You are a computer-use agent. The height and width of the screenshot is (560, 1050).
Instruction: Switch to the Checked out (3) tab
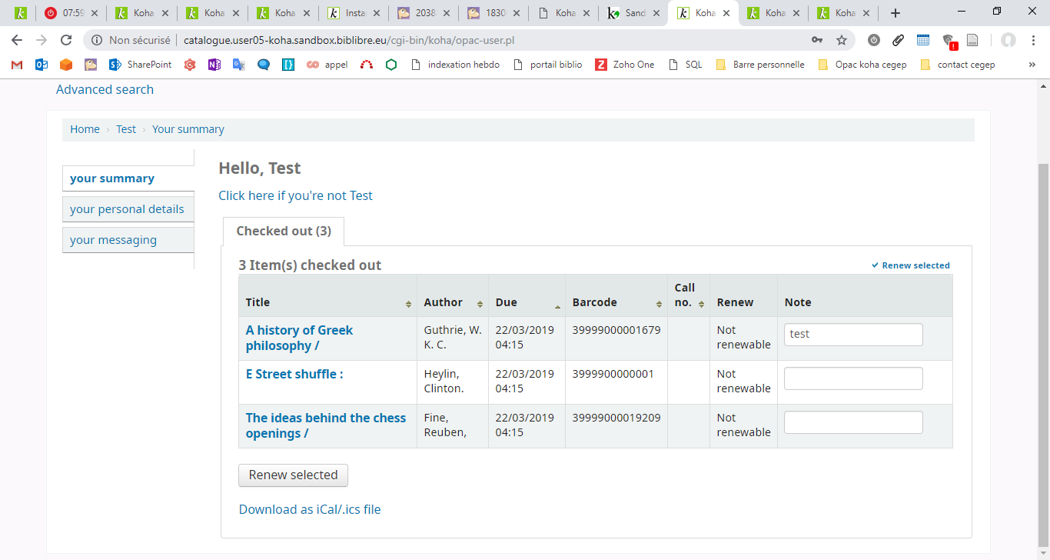(283, 231)
